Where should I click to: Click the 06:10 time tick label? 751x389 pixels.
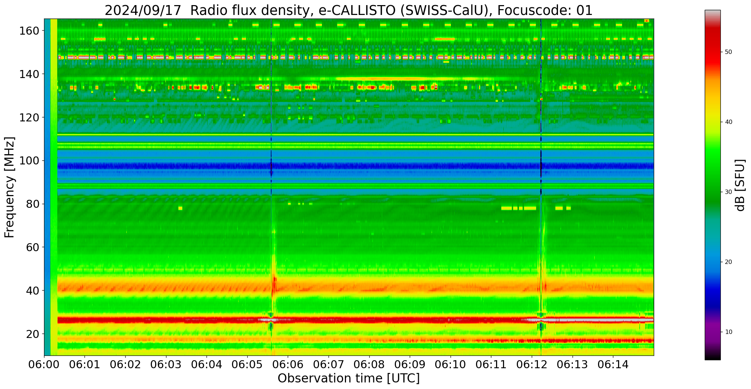pyautogui.click(x=451, y=364)
